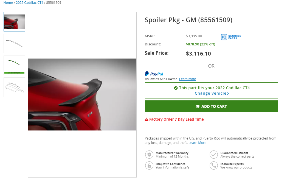This screenshot has width=287, height=183.
Task: Go to Home breadcrumb
Action: [x=8, y=3]
